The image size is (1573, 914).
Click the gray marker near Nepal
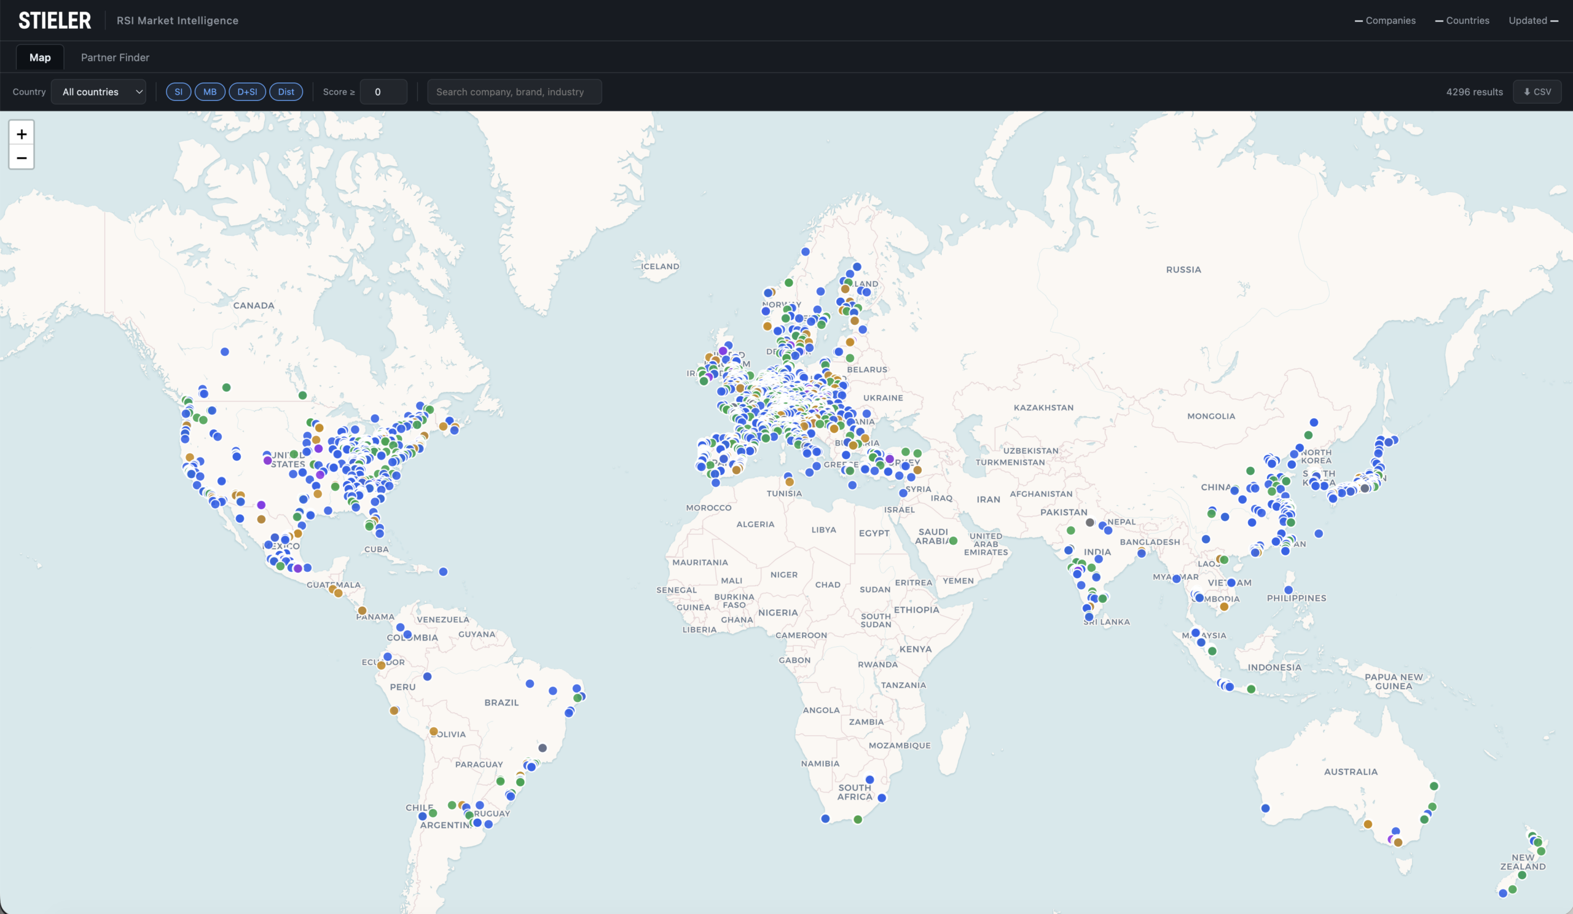1090,523
